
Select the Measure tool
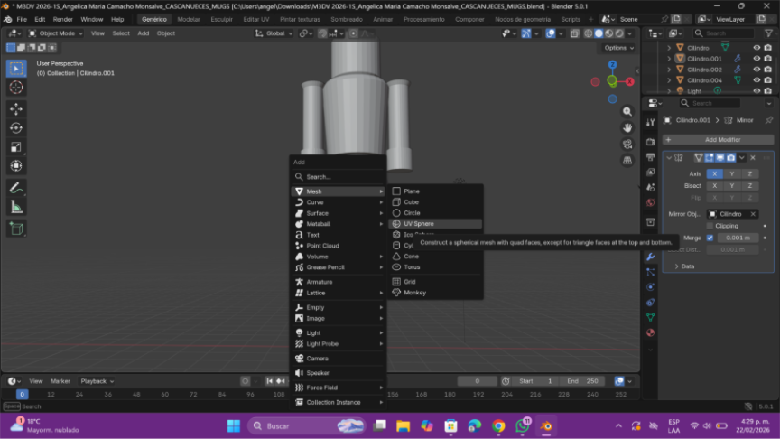tap(16, 207)
